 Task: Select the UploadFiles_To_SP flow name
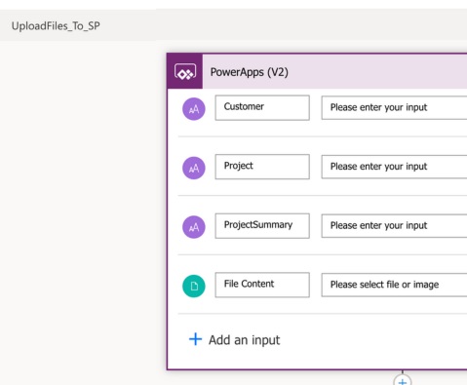[56, 26]
